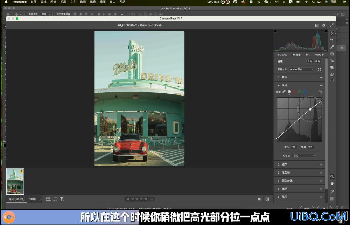Open the 滤镜 menu
The width and height of the screenshot is (350, 225).
[93, 2]
